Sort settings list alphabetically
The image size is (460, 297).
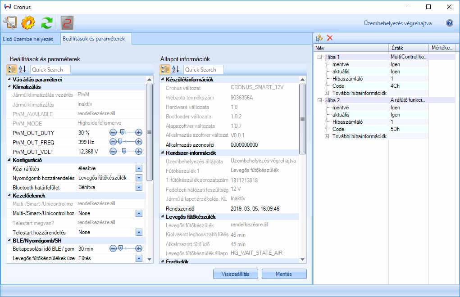[x=22, y=69]
